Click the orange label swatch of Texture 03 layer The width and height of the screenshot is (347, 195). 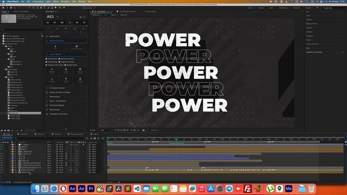(12, 172)
